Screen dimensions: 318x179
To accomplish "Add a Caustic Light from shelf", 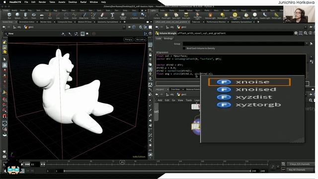I will click(265, 15).
